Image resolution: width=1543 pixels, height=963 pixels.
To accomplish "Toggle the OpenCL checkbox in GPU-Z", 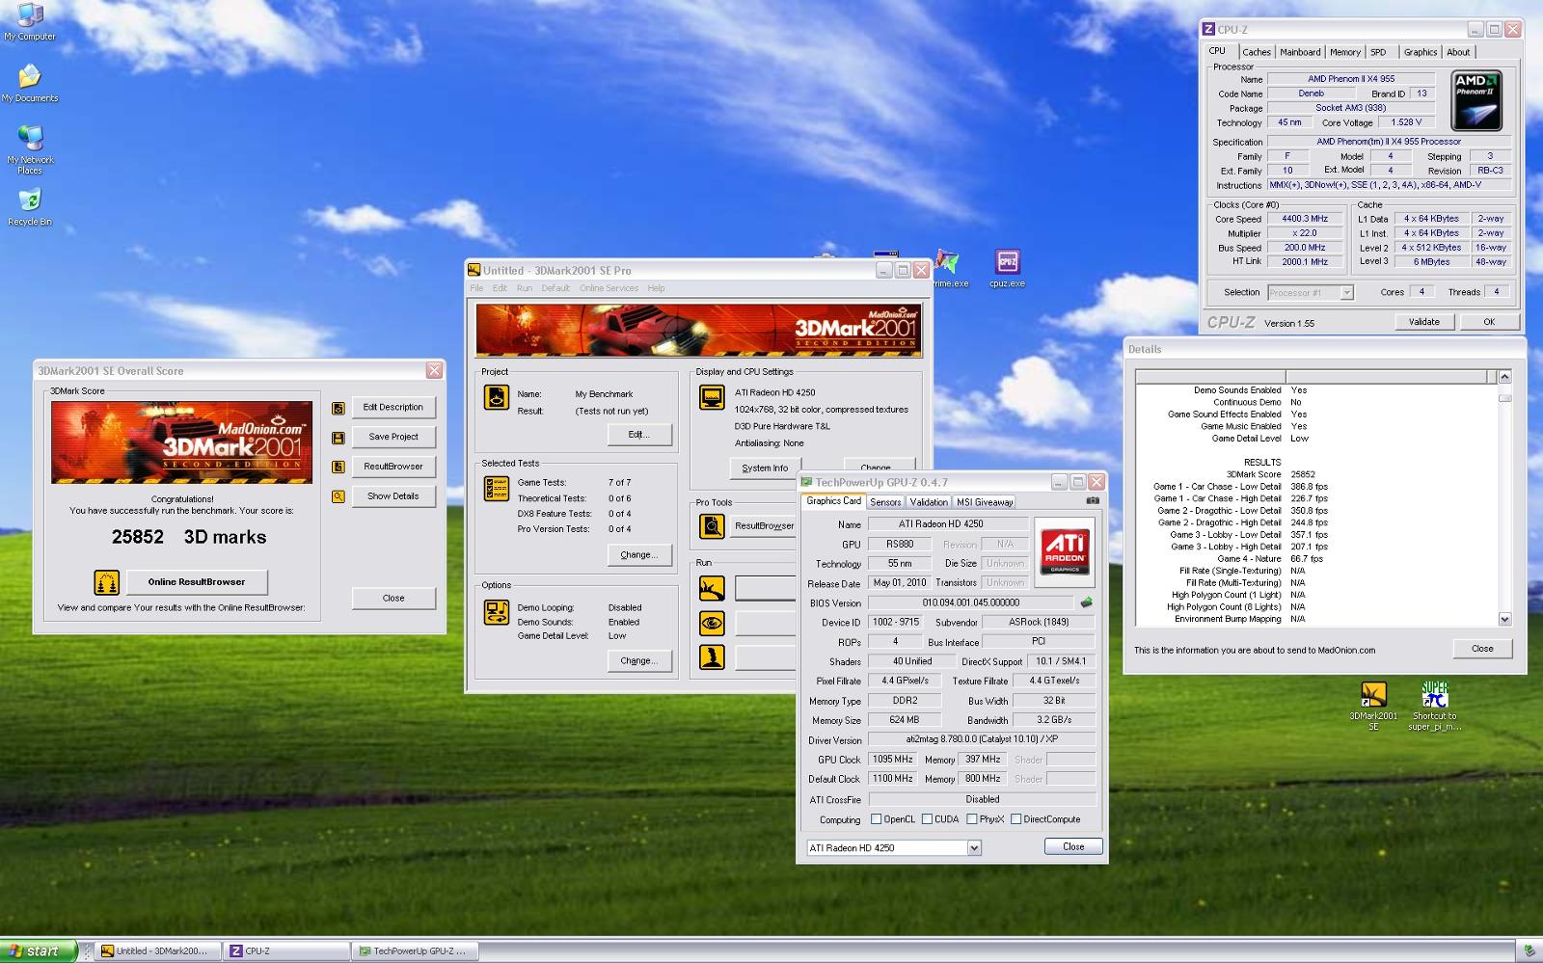I will coord(876,819).
